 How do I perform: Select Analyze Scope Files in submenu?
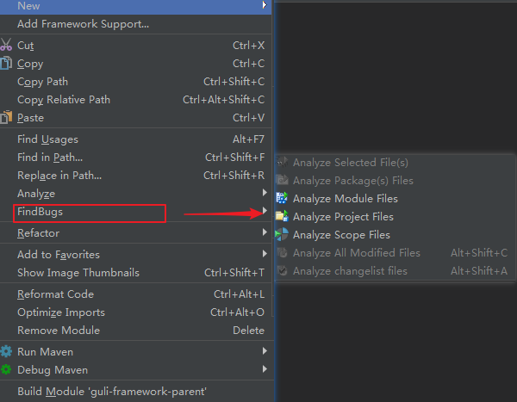[x=395, y=235]
